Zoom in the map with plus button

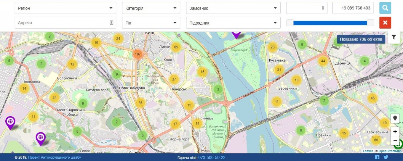coord(395,131)
